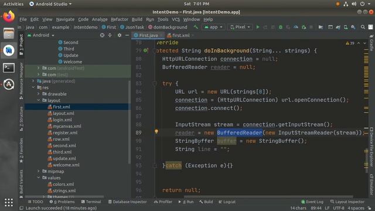This screenshot has width=375, height=211.
Task: Open the Logcat tool window button
Action: 227,202
